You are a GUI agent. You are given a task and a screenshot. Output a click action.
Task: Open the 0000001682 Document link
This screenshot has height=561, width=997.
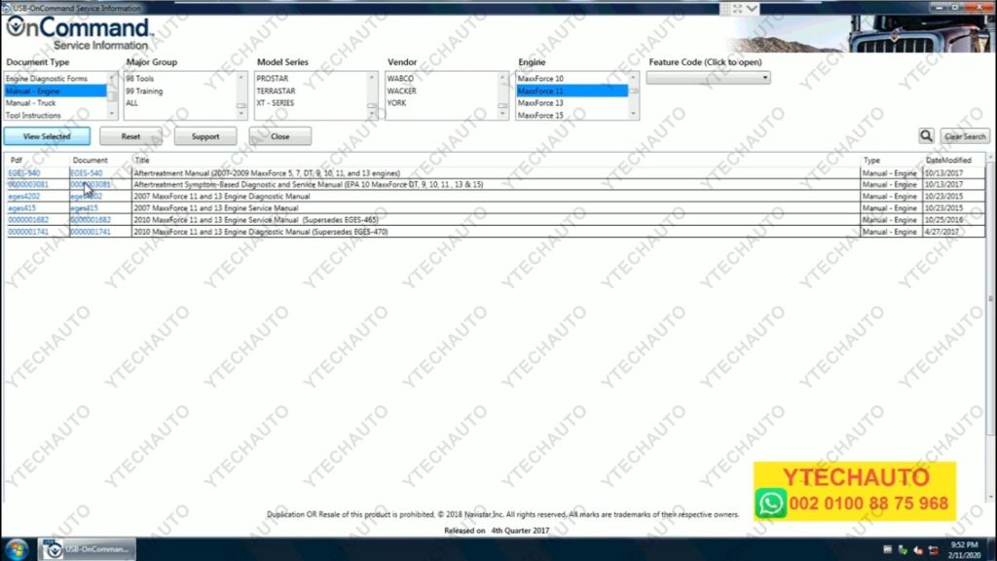tap(91, 220)
